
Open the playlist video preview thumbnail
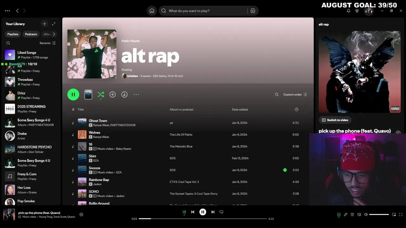click(x=88, y=94)
